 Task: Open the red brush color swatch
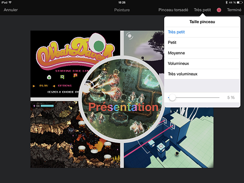tap(219, 10)
